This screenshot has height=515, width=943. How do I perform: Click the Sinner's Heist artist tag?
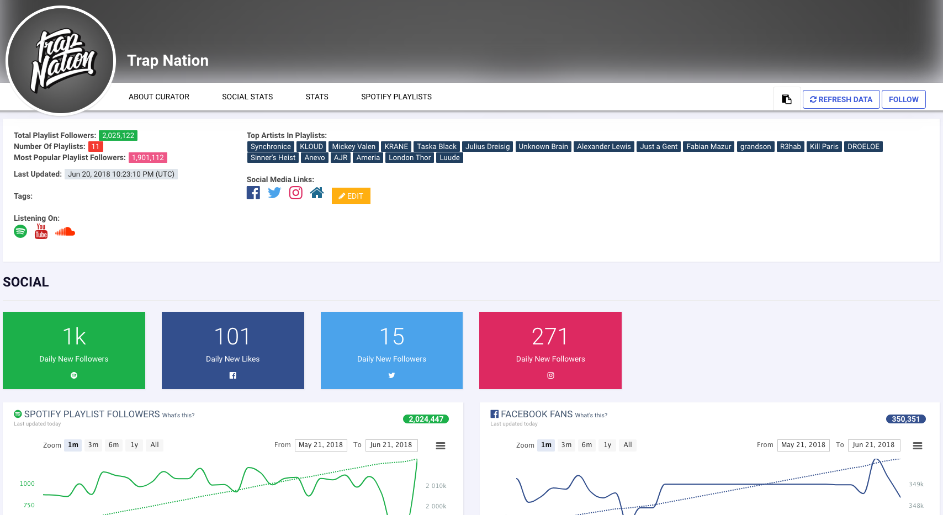[273, 157]
